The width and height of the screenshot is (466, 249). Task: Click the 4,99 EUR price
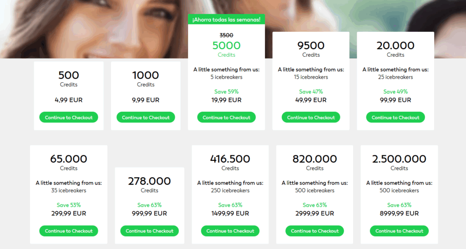(x=69, y=100)
